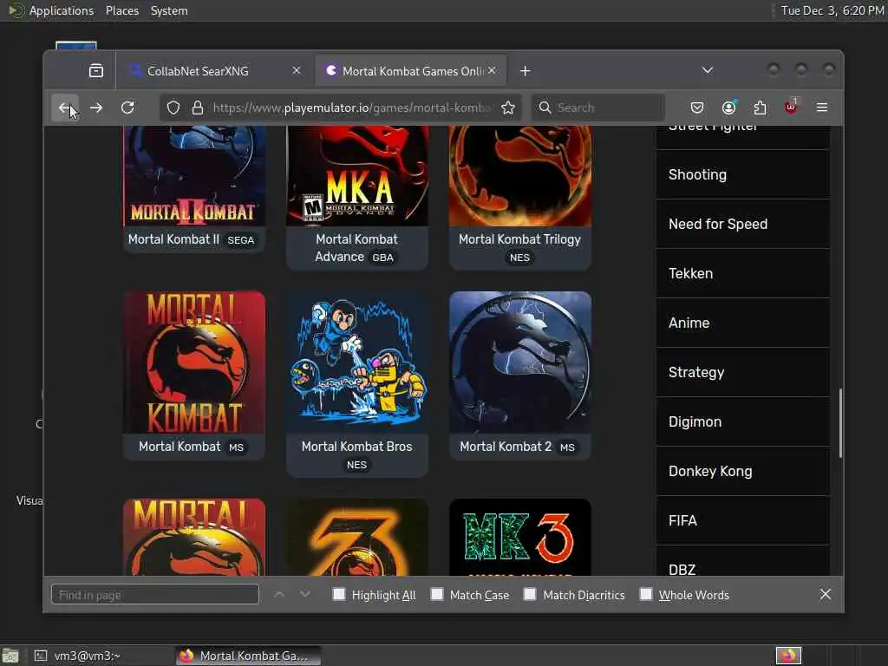
Task: Open the Donkey Kong category link
Action: (x=742, y=471)
